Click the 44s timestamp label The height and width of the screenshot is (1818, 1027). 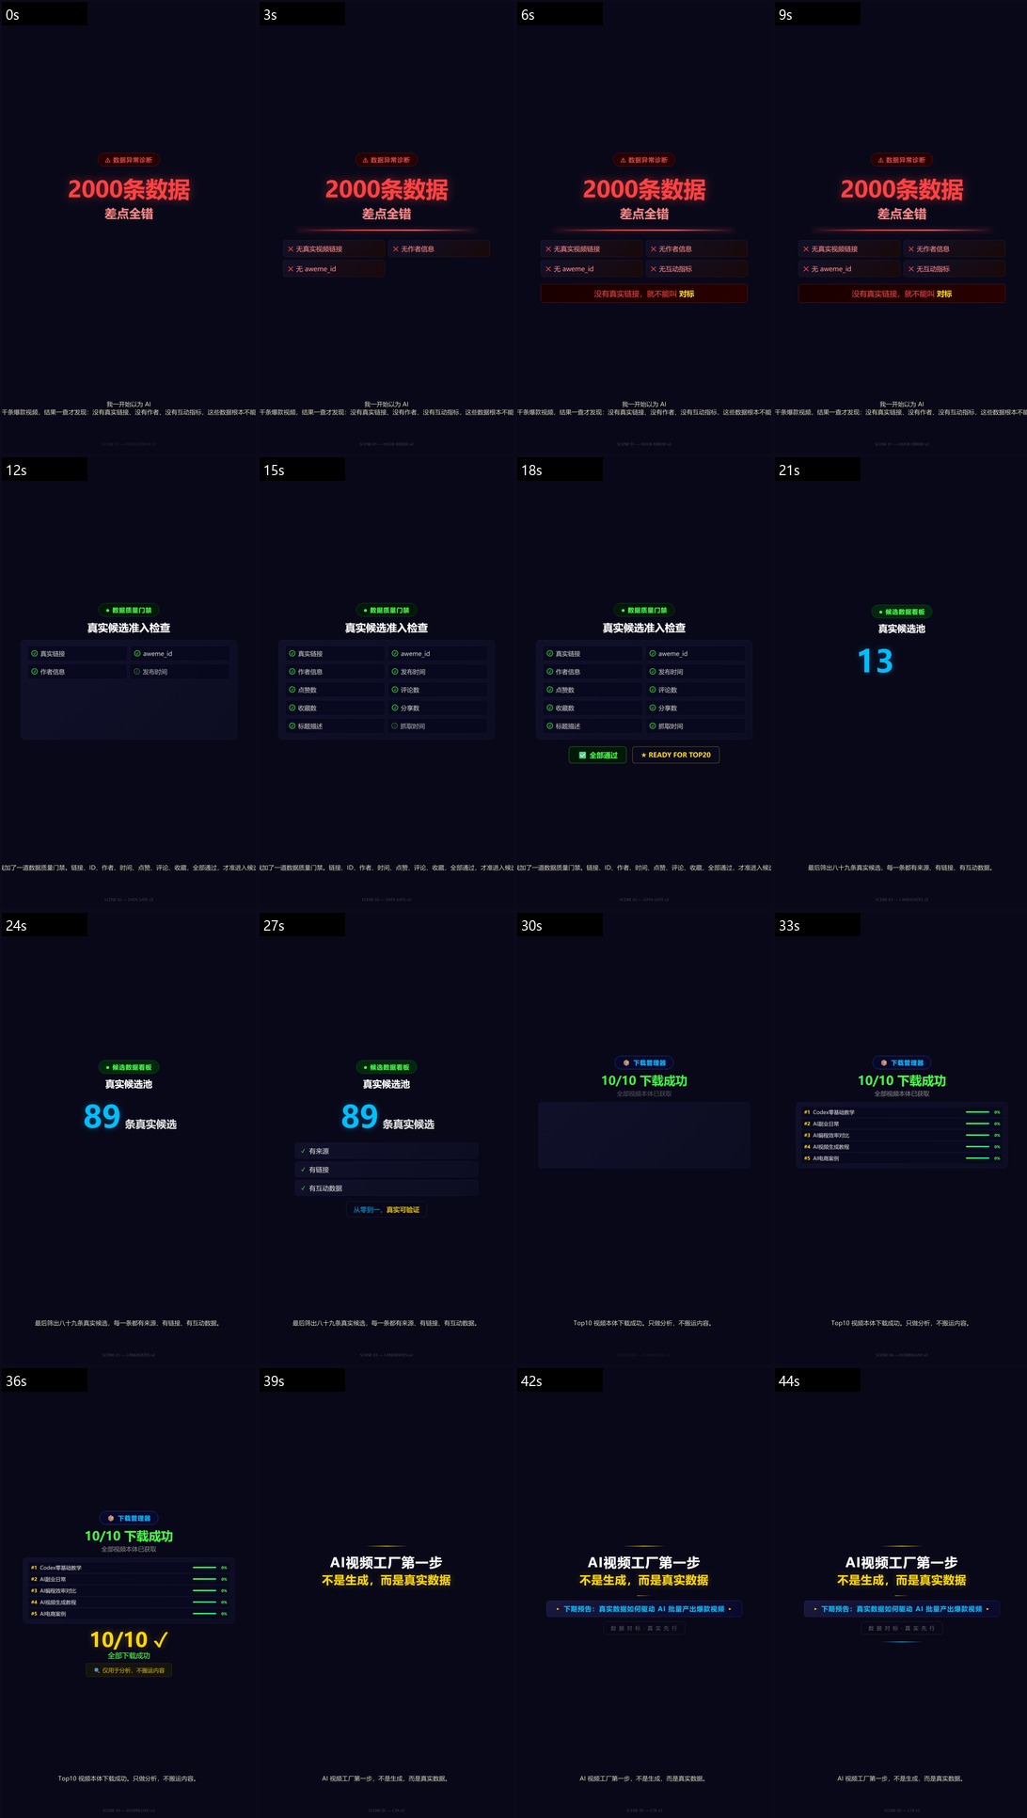[789, 1381]
